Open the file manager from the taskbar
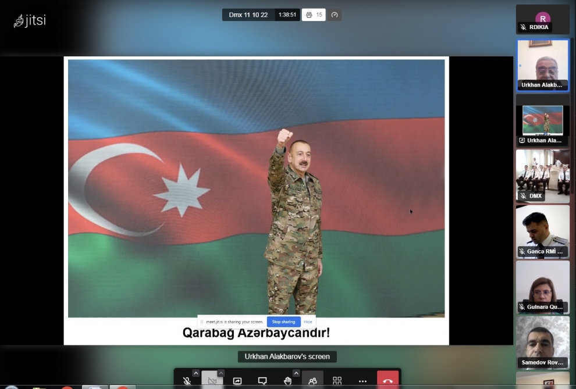The height and width of the screenshot is (389, 576). (x=38, y=386)
